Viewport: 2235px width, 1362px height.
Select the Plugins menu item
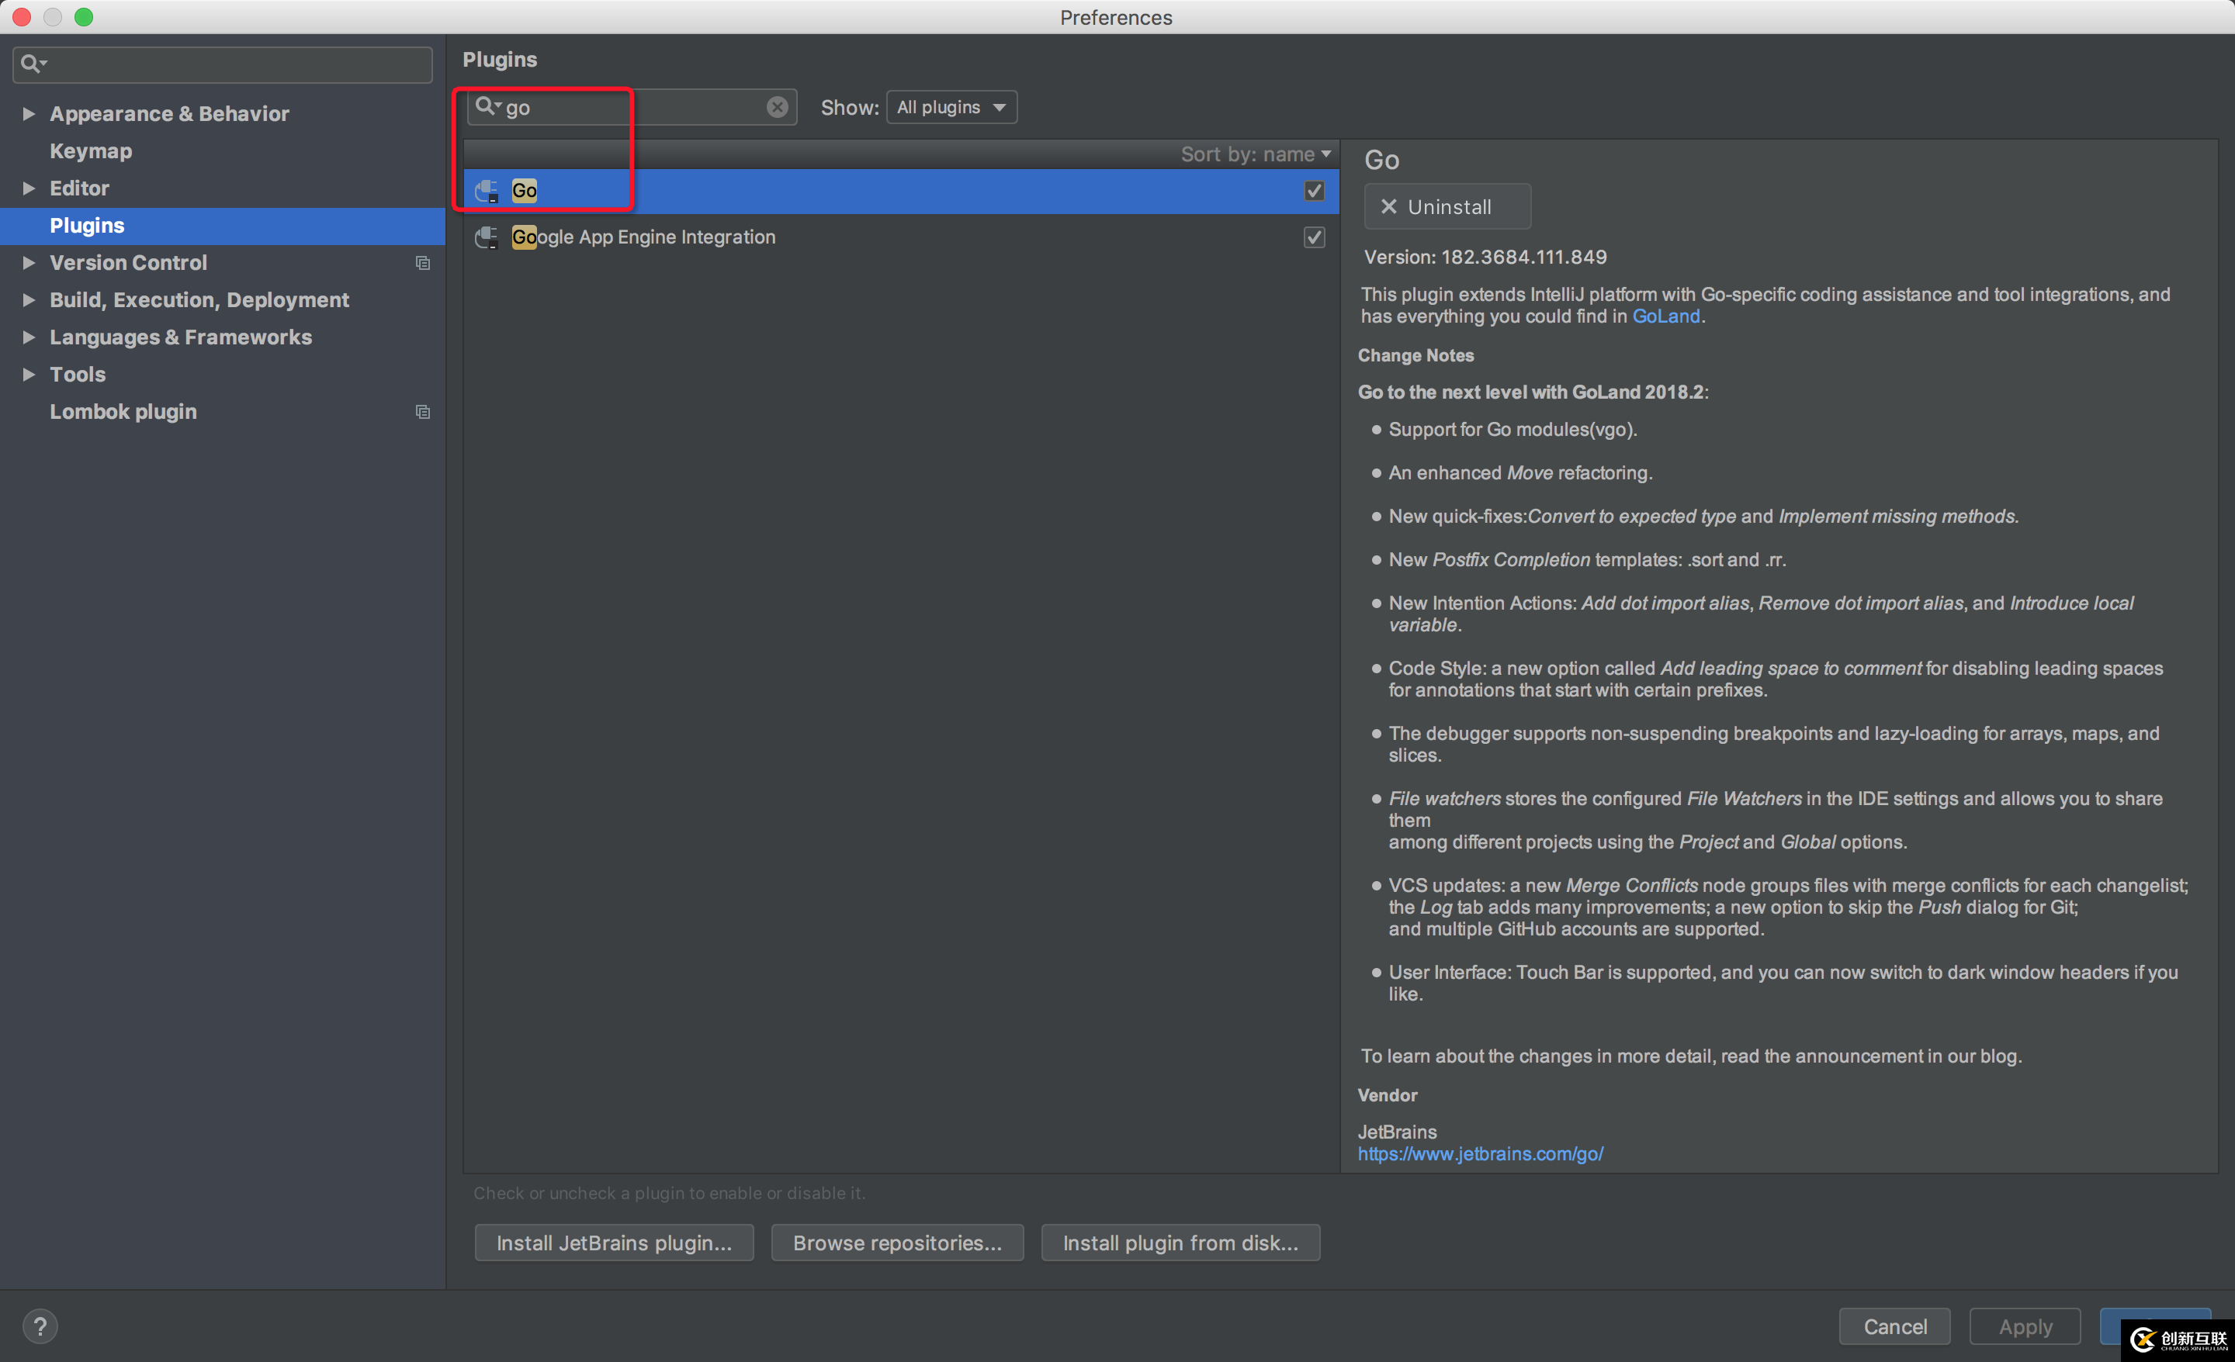pyautogui.click(x=86, y=225)
